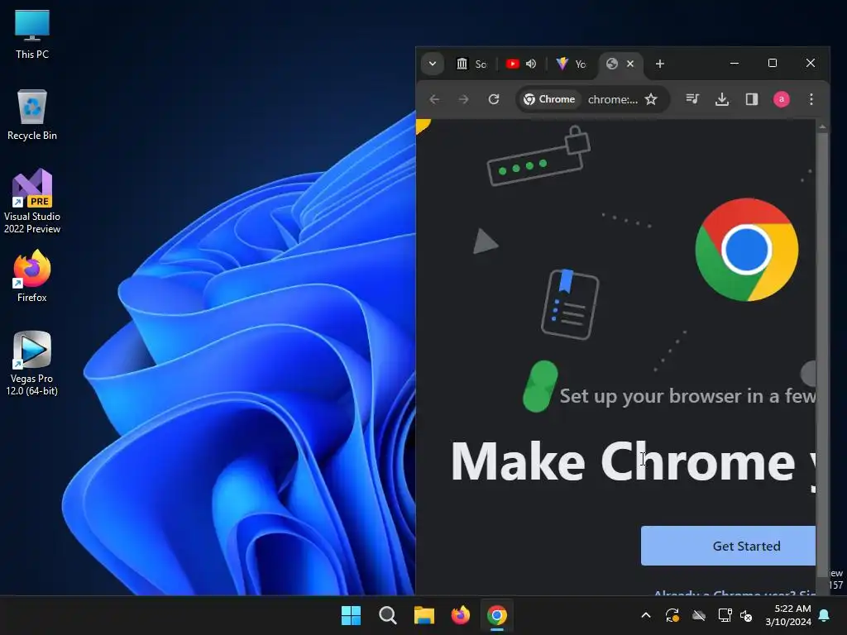Click 'Set up your browser' subtitle text
Image resolution: width=847 pixels, height=635 pixels.
click(687, 396)
